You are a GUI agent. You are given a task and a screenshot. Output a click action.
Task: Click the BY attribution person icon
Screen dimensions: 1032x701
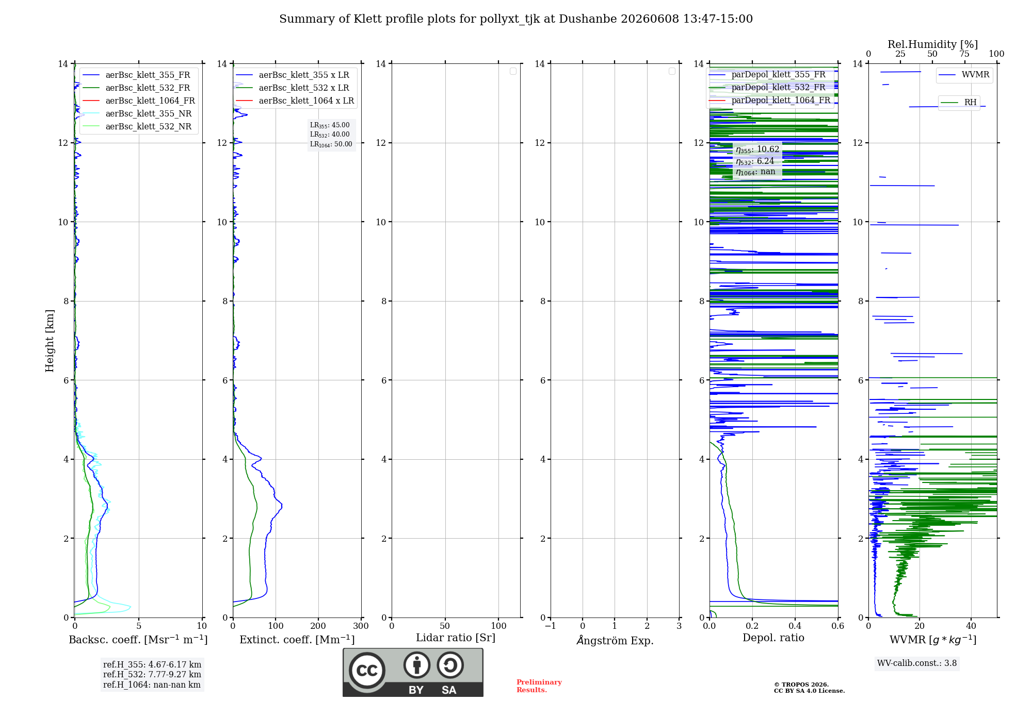click(x=416, y=664)
